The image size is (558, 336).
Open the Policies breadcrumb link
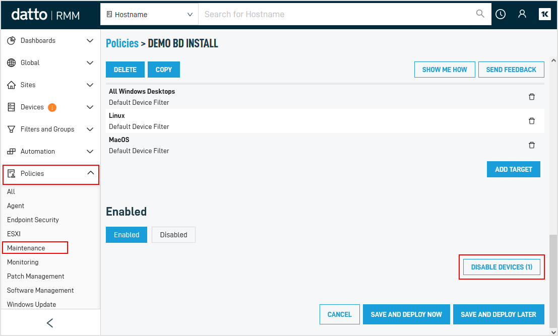[x=122, y=43]
